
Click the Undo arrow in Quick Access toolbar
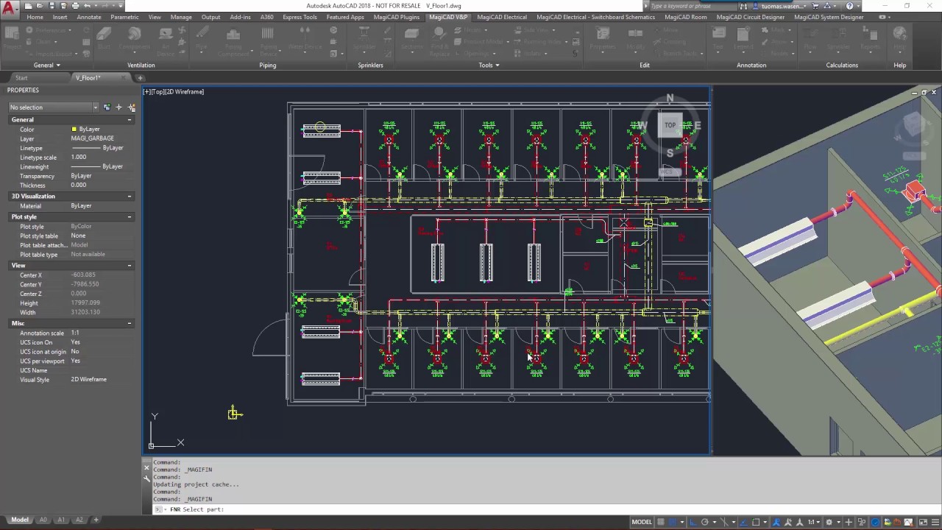point(88,6)
